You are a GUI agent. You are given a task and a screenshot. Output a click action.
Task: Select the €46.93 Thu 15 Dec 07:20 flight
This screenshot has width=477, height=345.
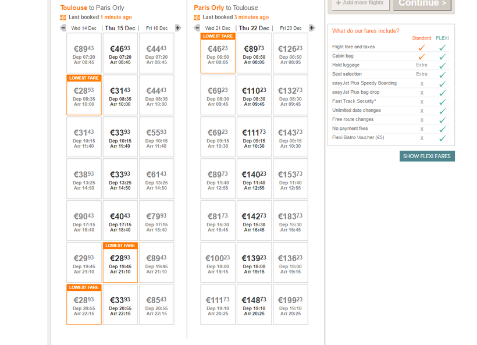pos(120,54)
